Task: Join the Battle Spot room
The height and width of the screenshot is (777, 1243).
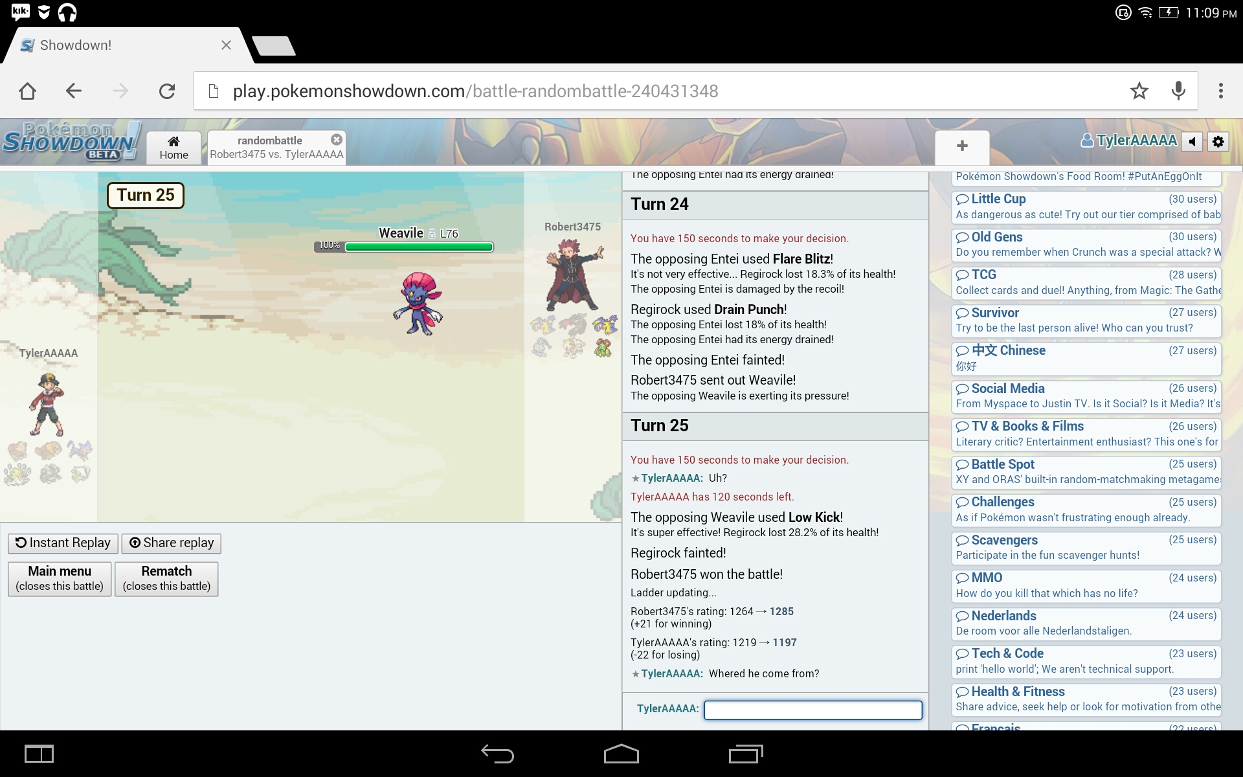Action: coord(1086,471)
